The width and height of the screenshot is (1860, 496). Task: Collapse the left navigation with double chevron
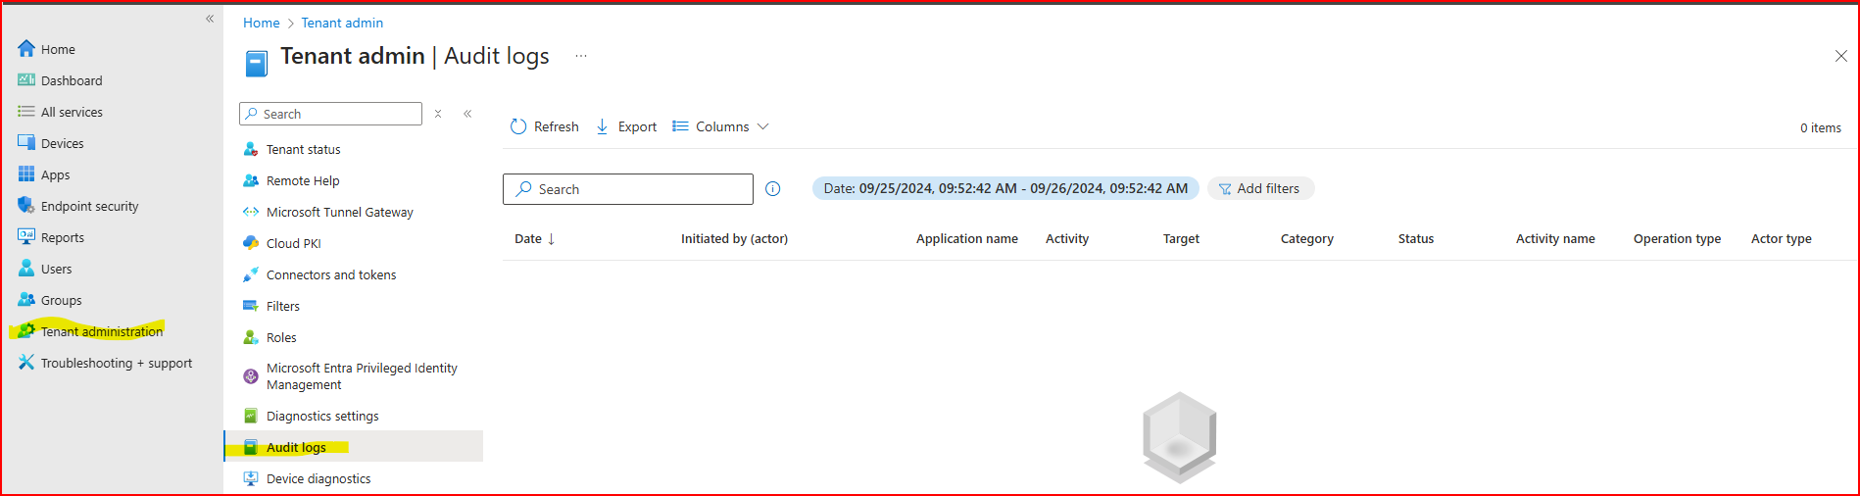210,19
